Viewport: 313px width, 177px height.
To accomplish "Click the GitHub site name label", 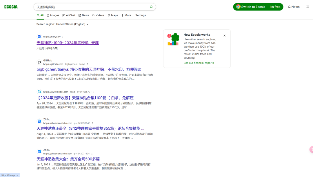I will [48, 60].
